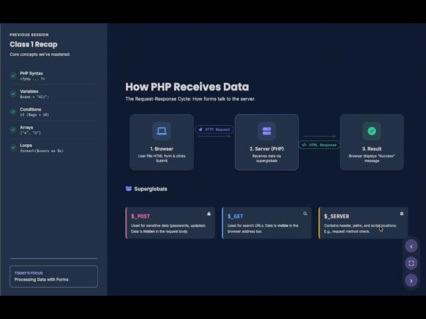Click the "3. Result" step title
This screenshot has width=426, height=319.
[x=371, y=149]
